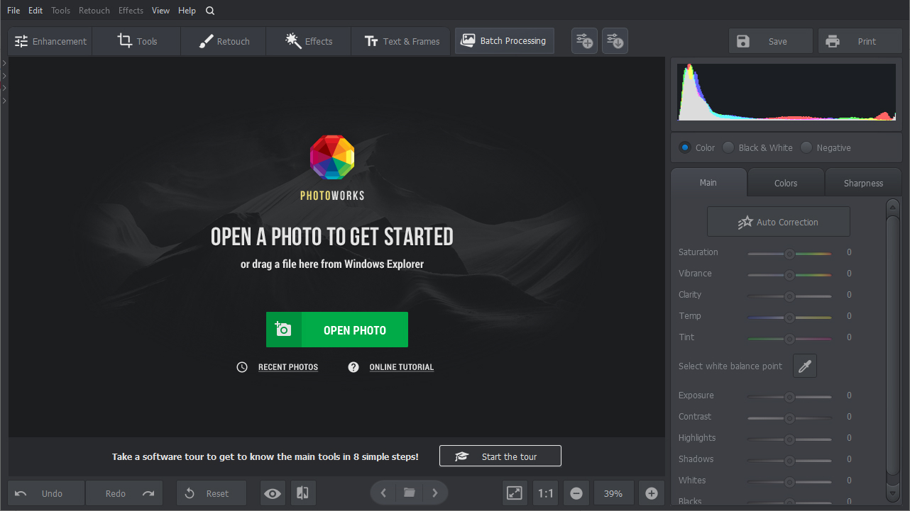Set zoom to 1:1 actual size
910x511 pixels.
545,493
